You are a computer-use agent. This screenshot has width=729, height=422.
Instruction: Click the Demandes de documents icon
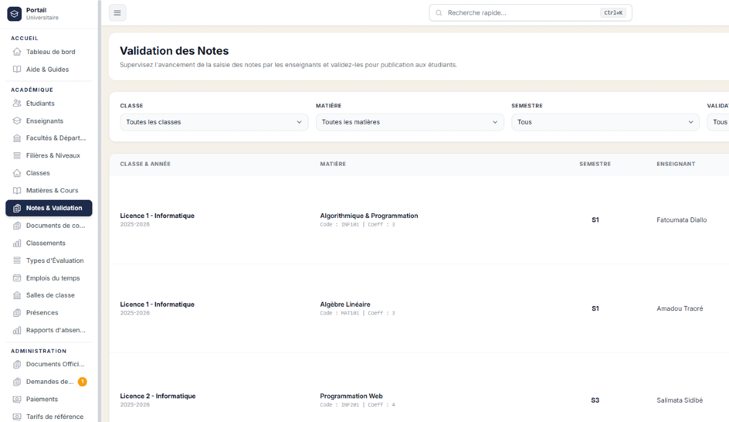tap(17, 382)
